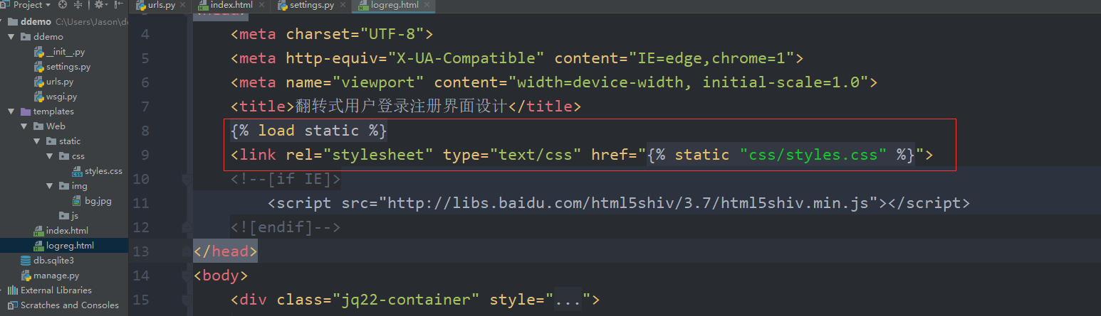Click the db.sqlite3 database icon
The height and width of the screenshot is (316, 1101).
coord(26,261)
